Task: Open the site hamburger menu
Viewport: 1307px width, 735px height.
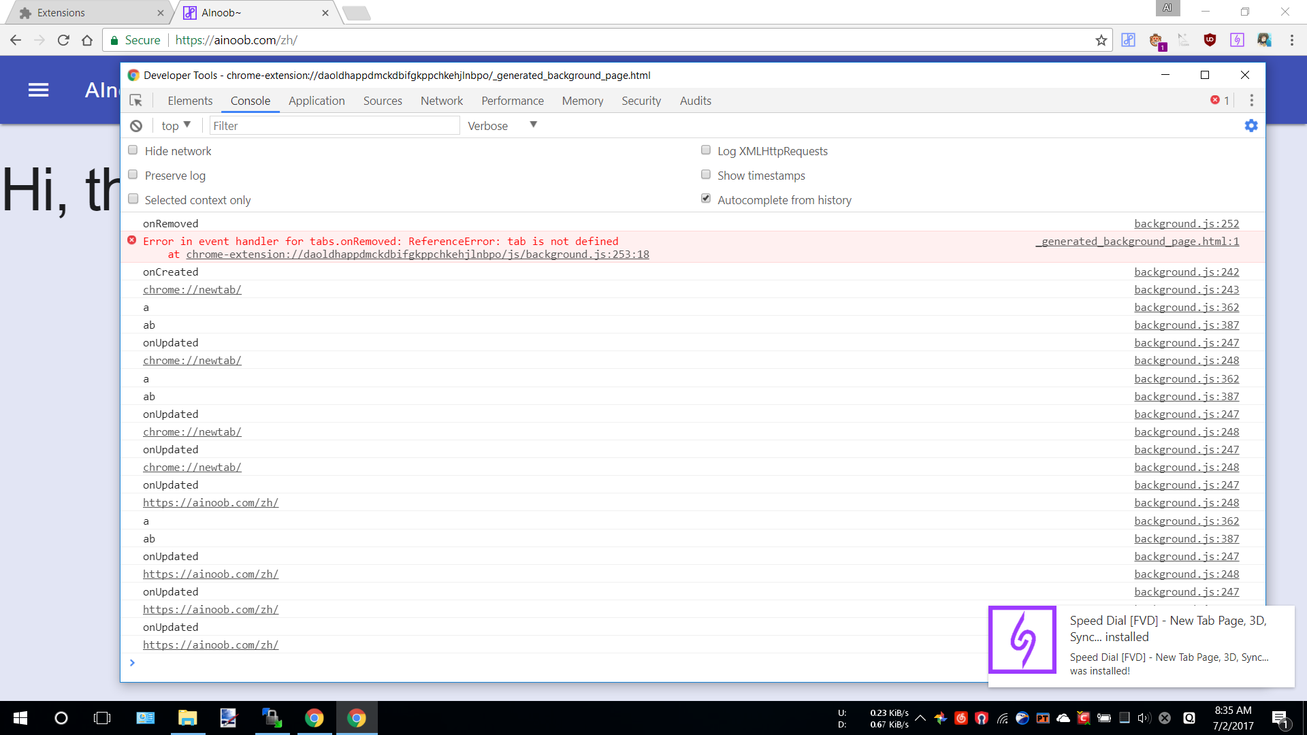Action: pos(38,90)
